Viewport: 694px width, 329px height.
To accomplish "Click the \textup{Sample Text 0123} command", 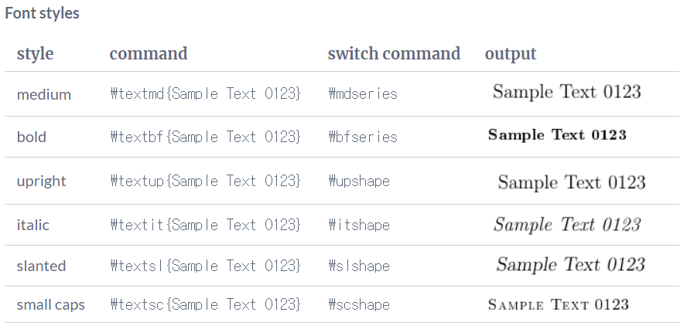I will click(205, 181).
